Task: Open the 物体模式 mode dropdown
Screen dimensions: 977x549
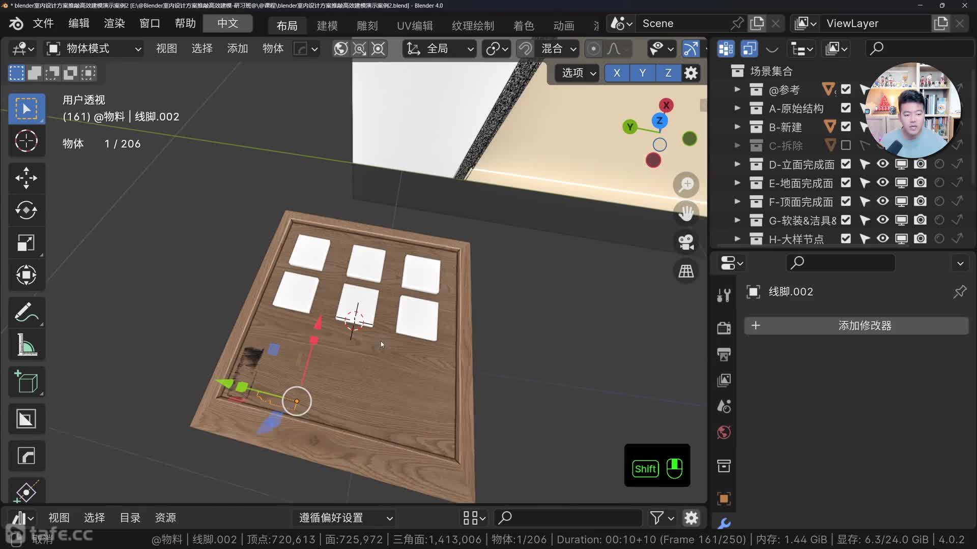Action: tap(94, 49)
